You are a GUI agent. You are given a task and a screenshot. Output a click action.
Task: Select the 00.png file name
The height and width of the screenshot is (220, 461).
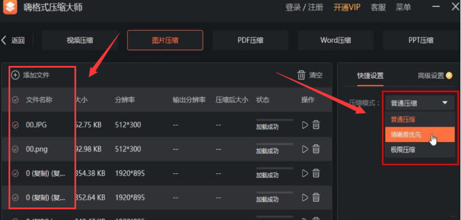[37, 150]
